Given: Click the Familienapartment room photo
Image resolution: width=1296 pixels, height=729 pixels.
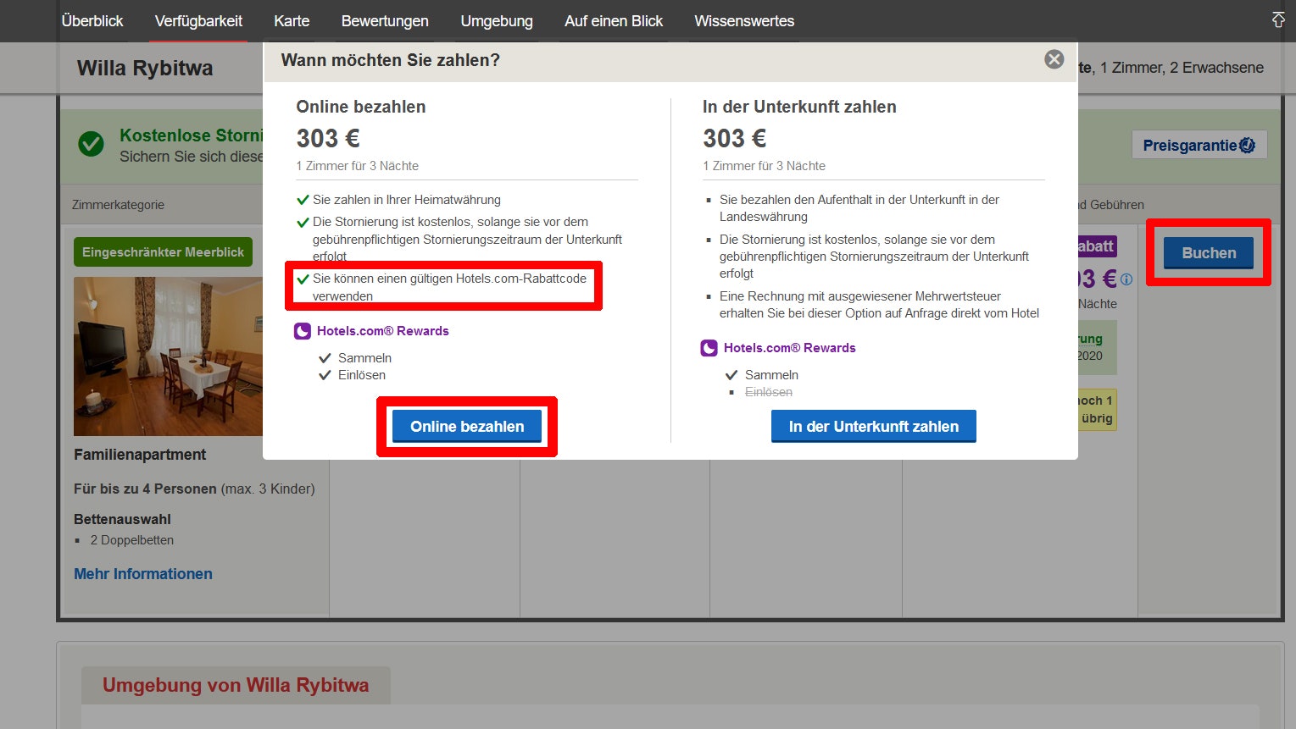Looking at the screenshot, I should coord(168,356).
